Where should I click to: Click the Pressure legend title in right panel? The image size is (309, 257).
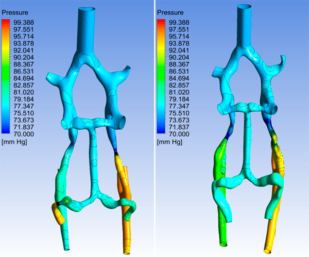171,10
